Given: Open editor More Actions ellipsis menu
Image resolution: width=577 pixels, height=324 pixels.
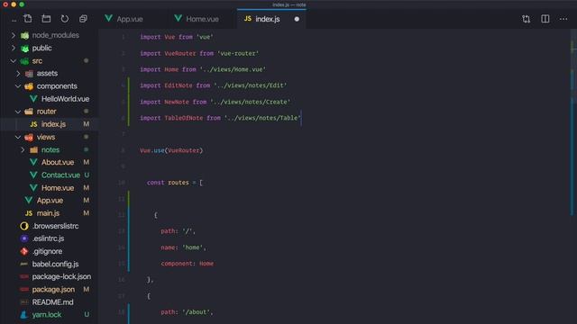Looking at the screenshot, I should pos(563,19).
